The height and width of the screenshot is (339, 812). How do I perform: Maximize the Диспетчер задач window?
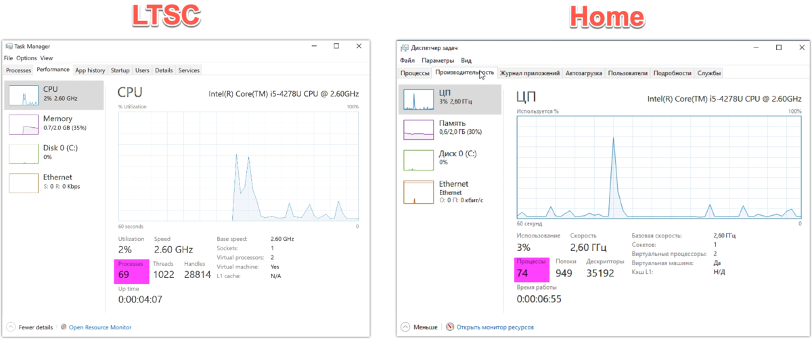(779, 47)
